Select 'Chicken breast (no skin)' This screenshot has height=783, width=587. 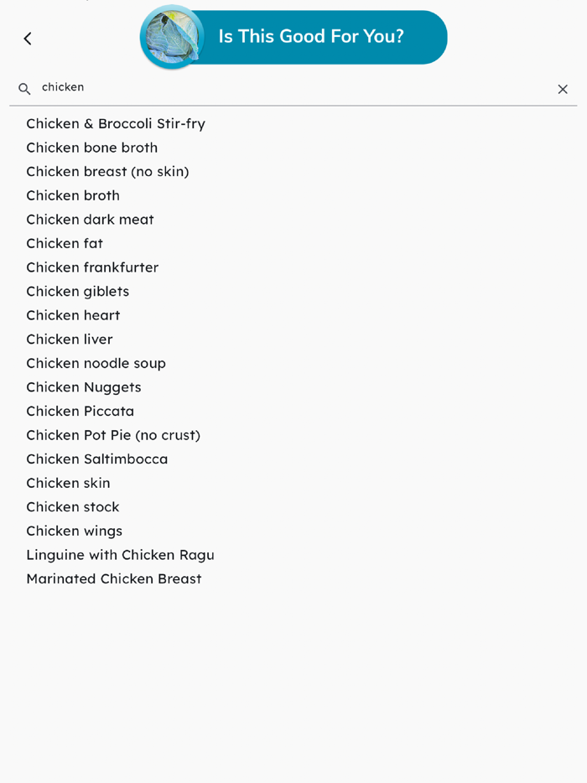[107, 171]
